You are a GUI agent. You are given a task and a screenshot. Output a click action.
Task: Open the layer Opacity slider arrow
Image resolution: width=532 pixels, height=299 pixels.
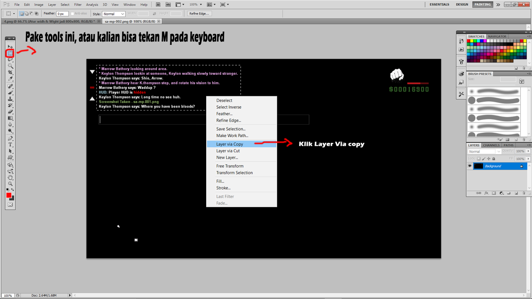click(528, 151)
